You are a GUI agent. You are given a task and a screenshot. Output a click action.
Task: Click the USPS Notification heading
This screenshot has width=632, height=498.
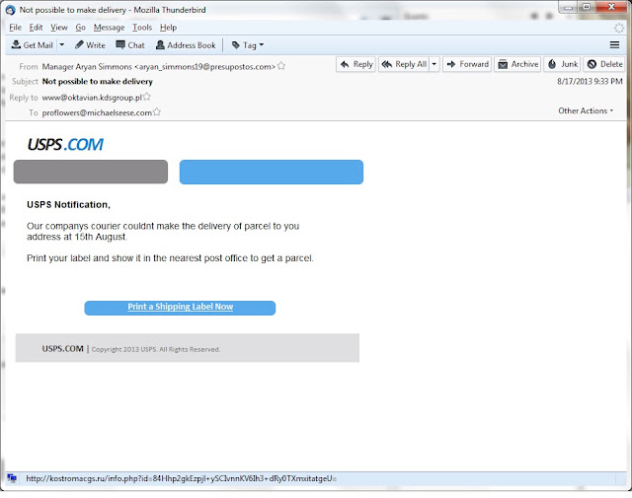pos(68,204)
